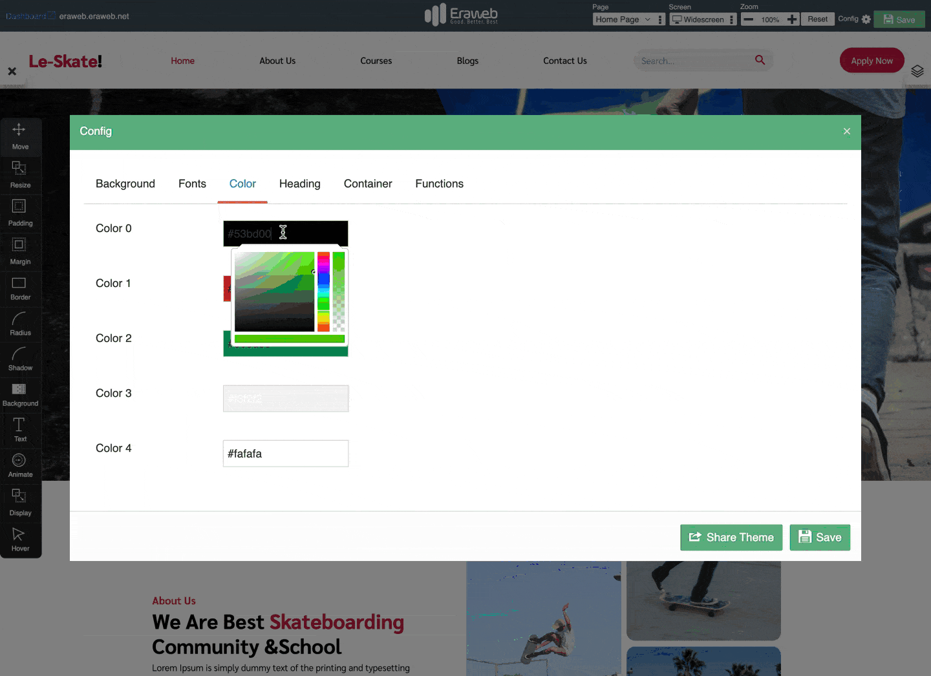This screenshot has height=676, width=931.
Task: Open the Home Page dropdown
Action: pos(623,19)
